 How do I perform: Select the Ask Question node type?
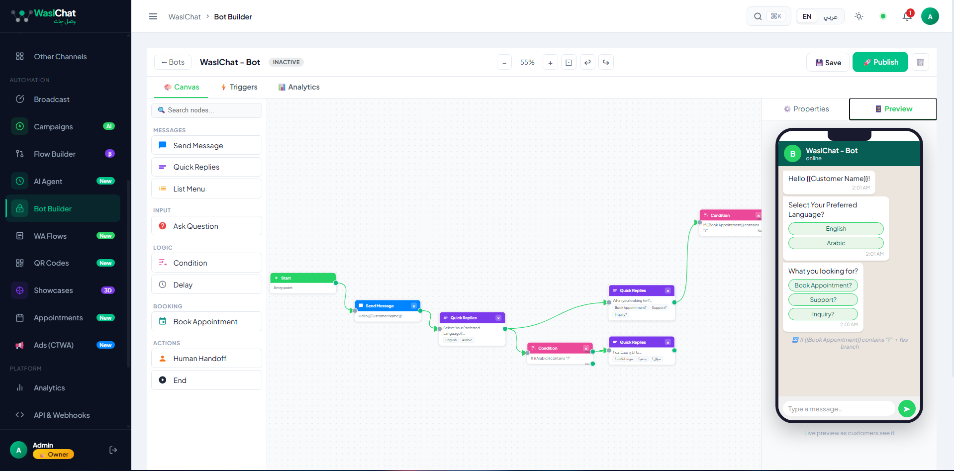(x=206, y=226)
